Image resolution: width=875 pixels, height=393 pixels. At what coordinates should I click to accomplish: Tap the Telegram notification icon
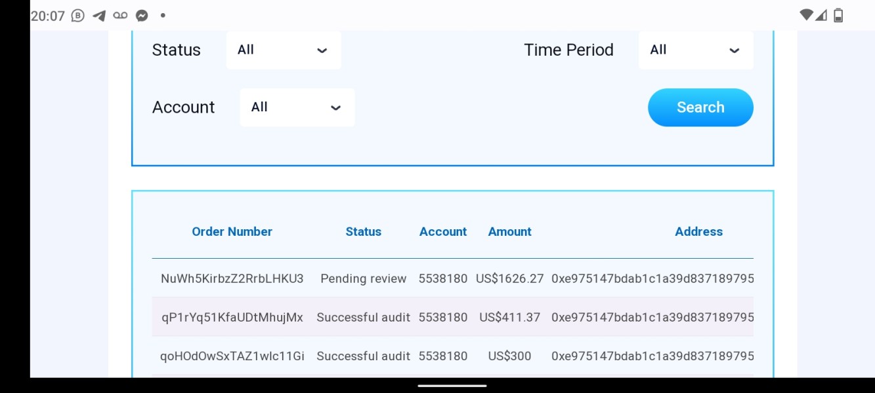(x=99, y=16)
